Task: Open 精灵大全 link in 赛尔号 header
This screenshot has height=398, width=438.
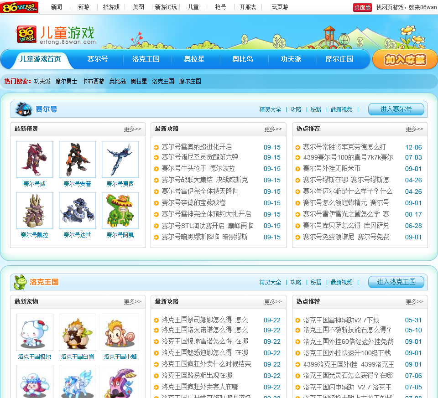Action: 270,109
